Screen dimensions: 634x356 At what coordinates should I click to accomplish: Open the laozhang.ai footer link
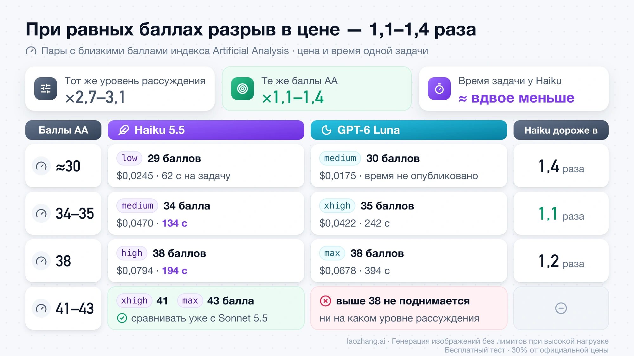366,341
